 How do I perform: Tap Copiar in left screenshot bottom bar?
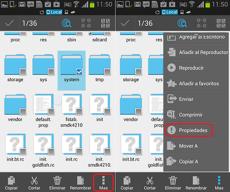pyautogui.click(x=11, y=183)
